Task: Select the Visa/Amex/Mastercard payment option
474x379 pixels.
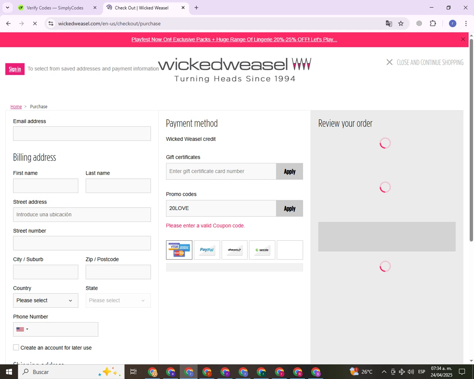Action: pos(179,250)
